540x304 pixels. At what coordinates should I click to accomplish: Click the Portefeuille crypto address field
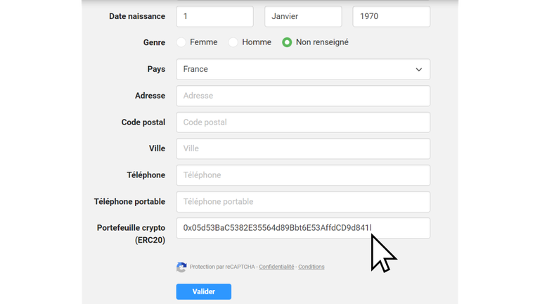(303, 228)
